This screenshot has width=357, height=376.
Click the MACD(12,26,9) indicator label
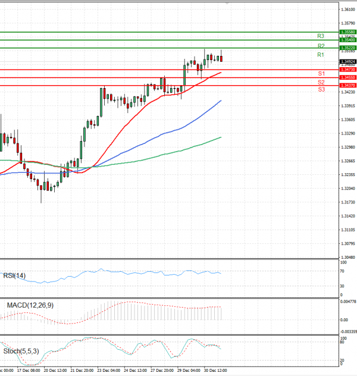[x=30, y=305]
